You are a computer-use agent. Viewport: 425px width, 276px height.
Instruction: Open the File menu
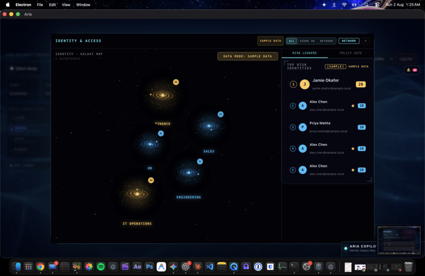pos(40,5)
